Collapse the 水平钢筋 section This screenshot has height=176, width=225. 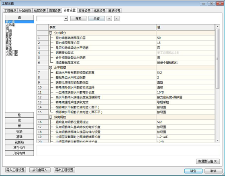tap(51, 68)
